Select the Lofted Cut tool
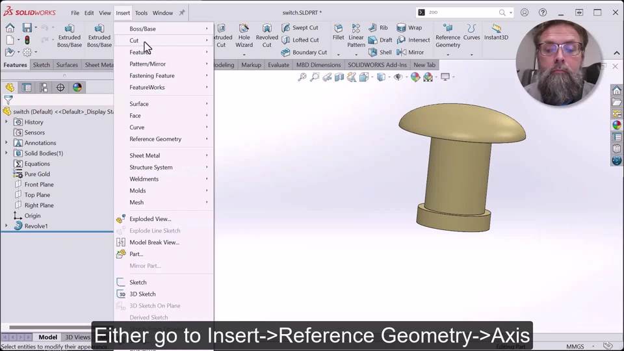This screenshot has width=624, height=351. click(300, 40)
